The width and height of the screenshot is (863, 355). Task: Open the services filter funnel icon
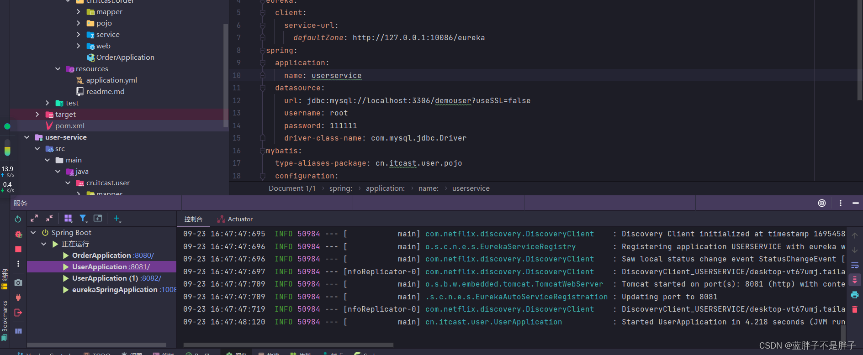83,219
